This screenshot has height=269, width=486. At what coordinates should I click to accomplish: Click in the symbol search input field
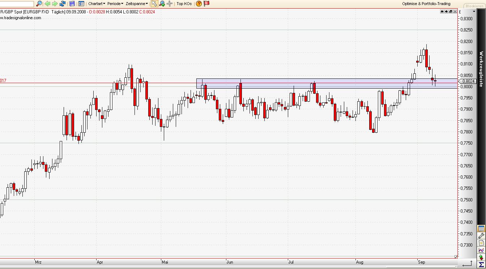17,4
